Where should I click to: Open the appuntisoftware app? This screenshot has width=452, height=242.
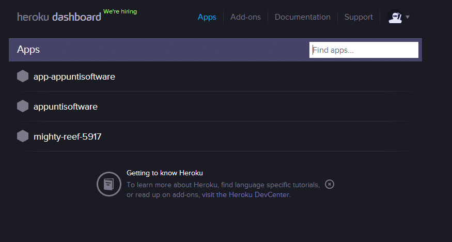pos(66,107)
